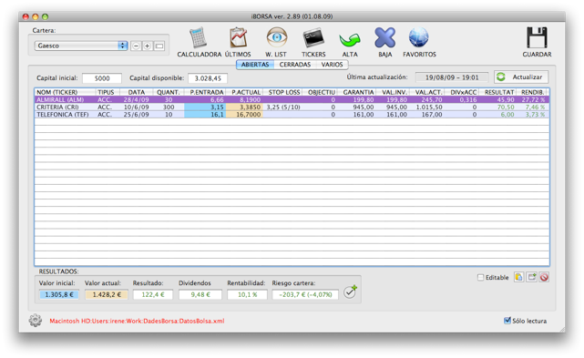Click the Capital disponible field
The width and height of the screenshot is (584, 358).
(x=208, y=78)
